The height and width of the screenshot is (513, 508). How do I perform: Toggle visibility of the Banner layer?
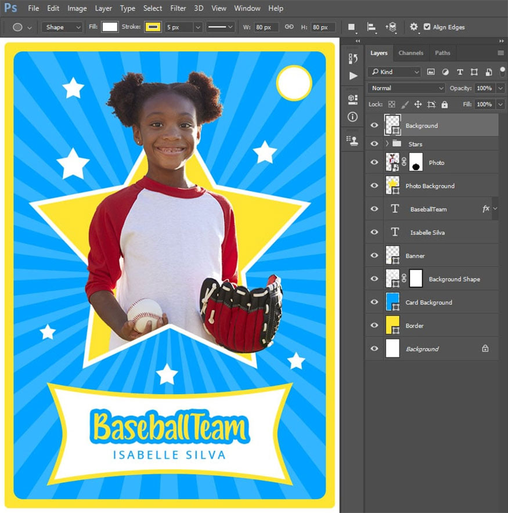[x=374, y=255]
